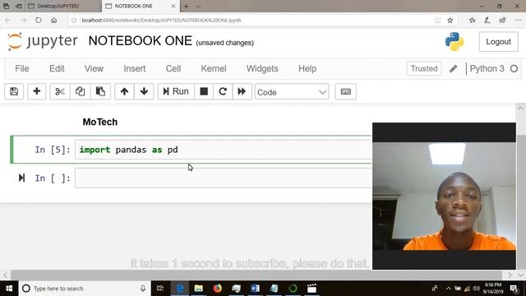The width and height of the screenshot is (526, 296).
Task: Click the MoTech markdown heading
Action: 100,123
